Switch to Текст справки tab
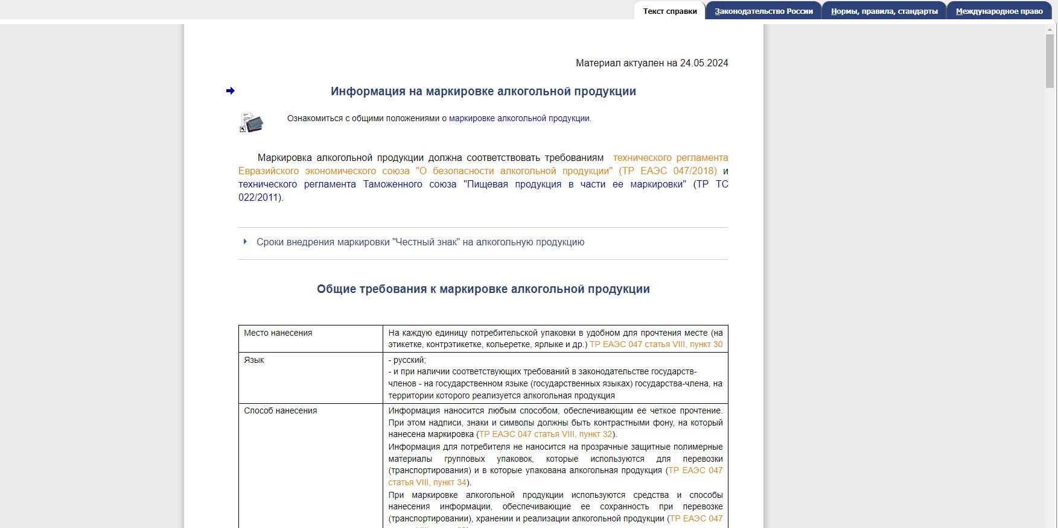1058x528 pixels. (670, 11)
